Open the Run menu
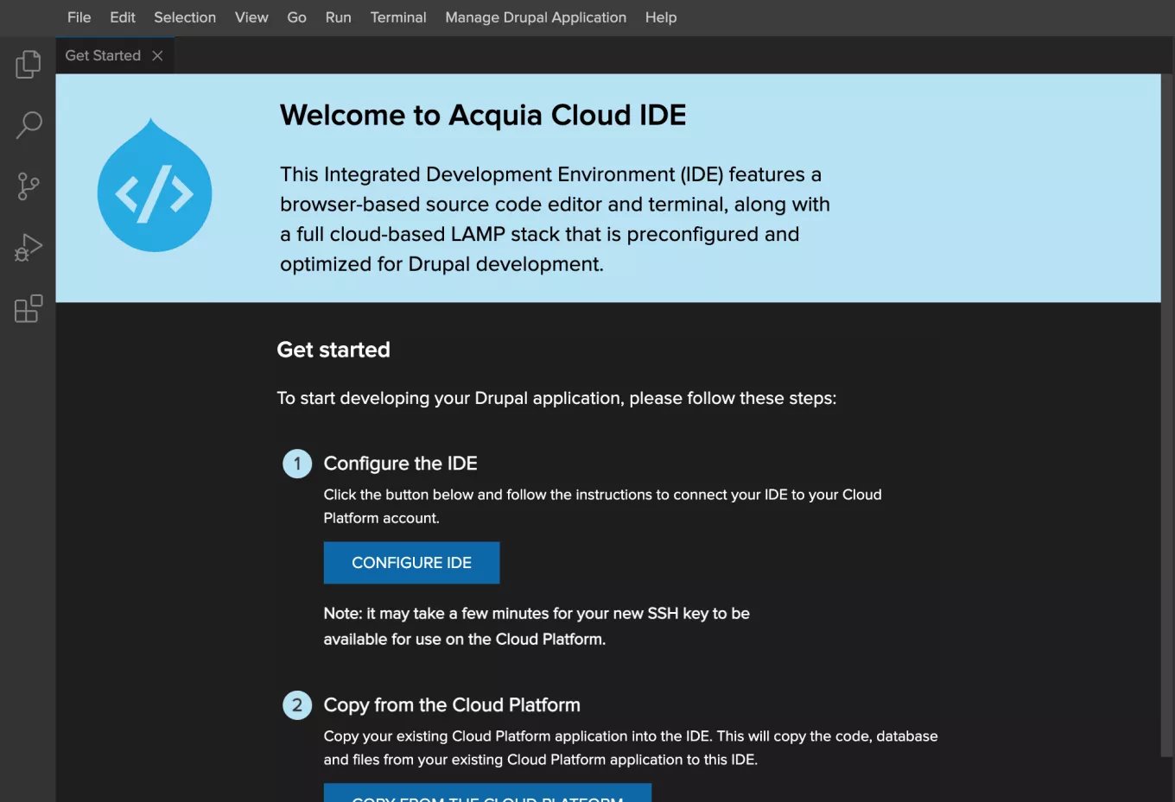Screen dimensions: 1175x802 coord(338,17)
